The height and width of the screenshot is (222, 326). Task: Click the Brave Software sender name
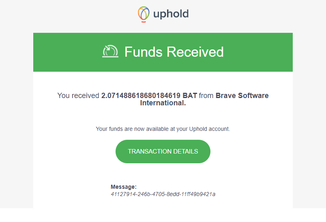coord(242,96)
